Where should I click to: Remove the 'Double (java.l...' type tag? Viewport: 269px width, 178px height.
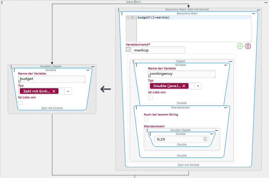[x=184, y=86]
